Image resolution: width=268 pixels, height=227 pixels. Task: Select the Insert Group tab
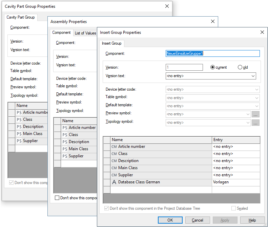(x=111, y=43)
